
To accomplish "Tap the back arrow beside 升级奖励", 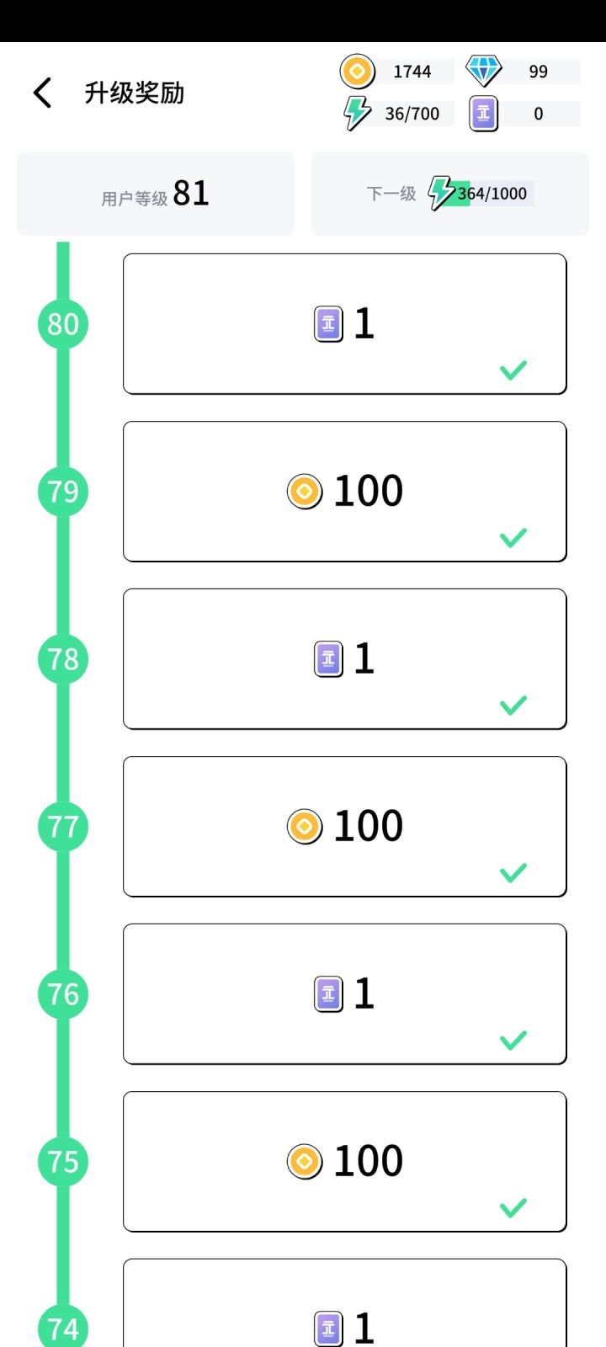I will (43, 93).
